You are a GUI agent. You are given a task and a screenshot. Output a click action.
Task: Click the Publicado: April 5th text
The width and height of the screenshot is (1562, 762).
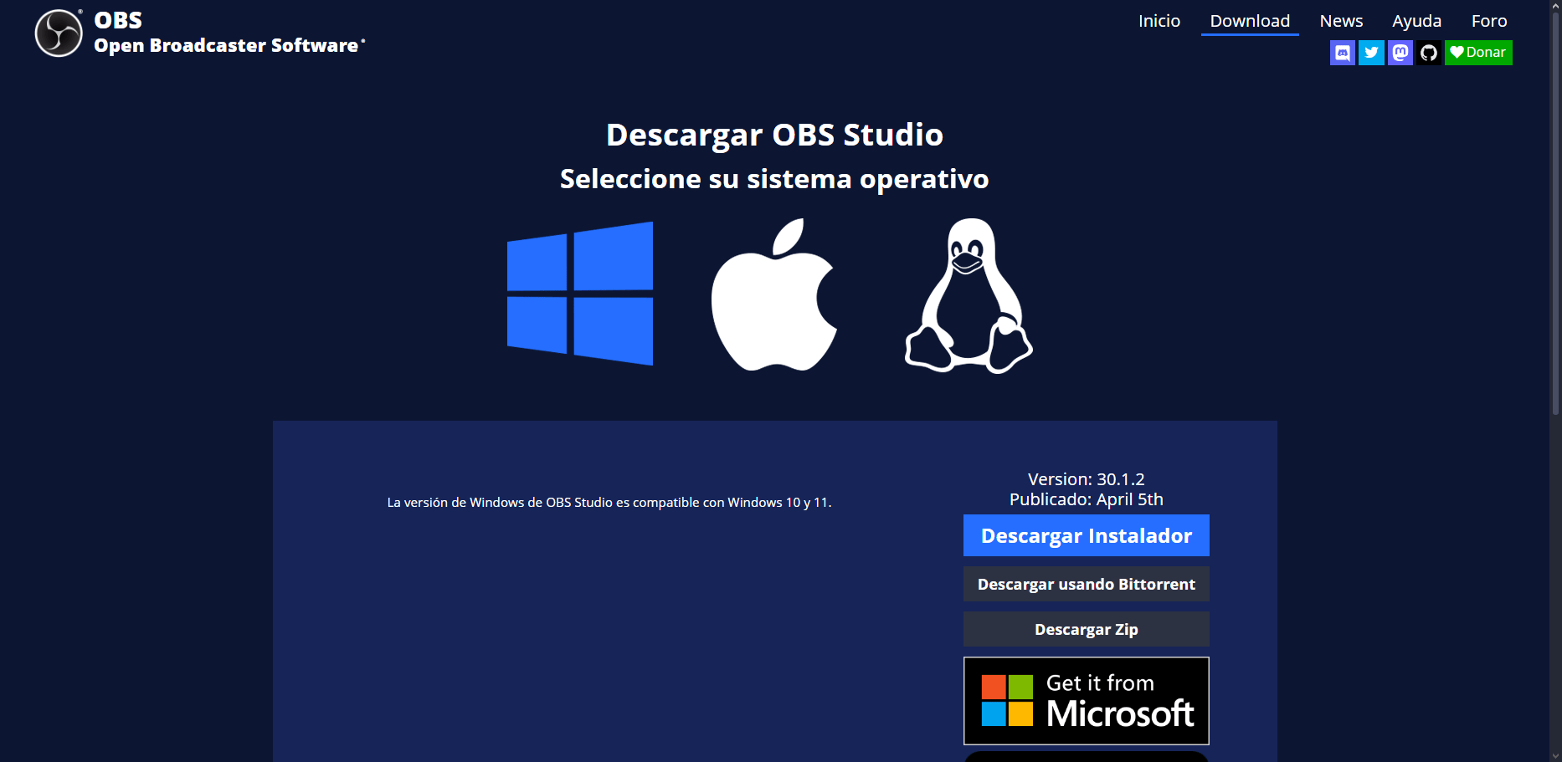1087,499
